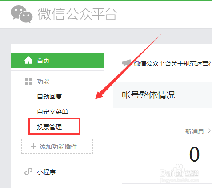This screenshot has height=188, width=212.
Task: Click the WeChat logo icon
Action: tap(22, 14)
